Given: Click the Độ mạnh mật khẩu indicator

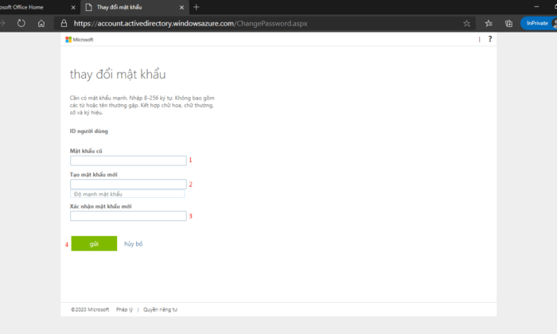Looking at the screenshot, I should 127,194.
